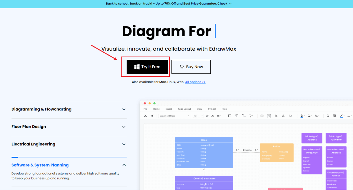Select Electrical Engineering heading

(x=33, y=144)
